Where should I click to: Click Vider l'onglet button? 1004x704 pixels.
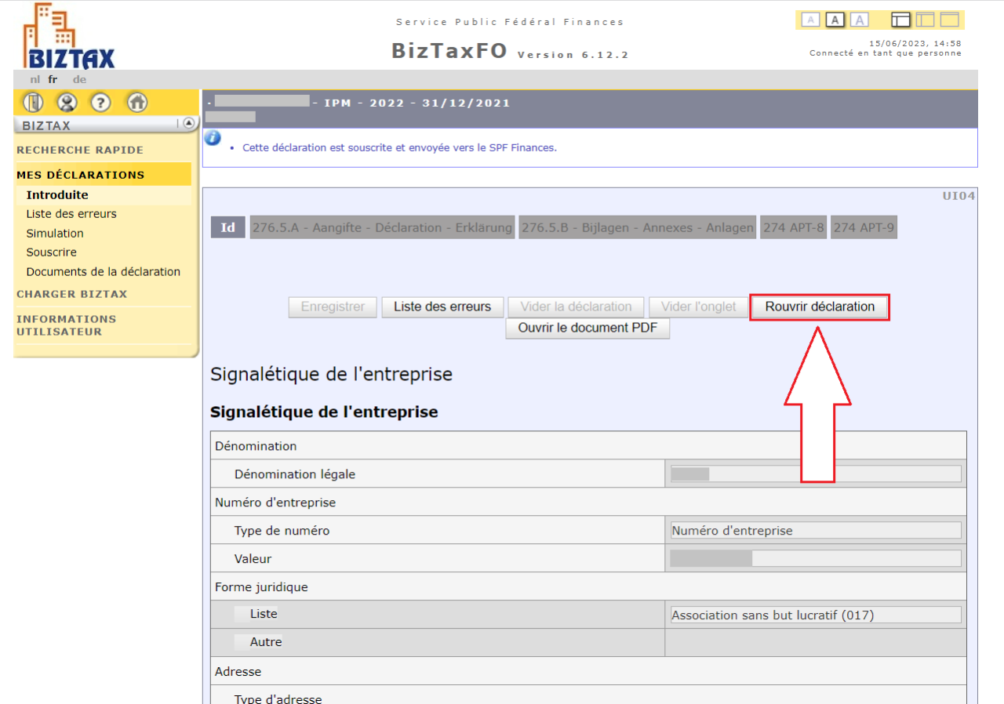pos(699,307)
